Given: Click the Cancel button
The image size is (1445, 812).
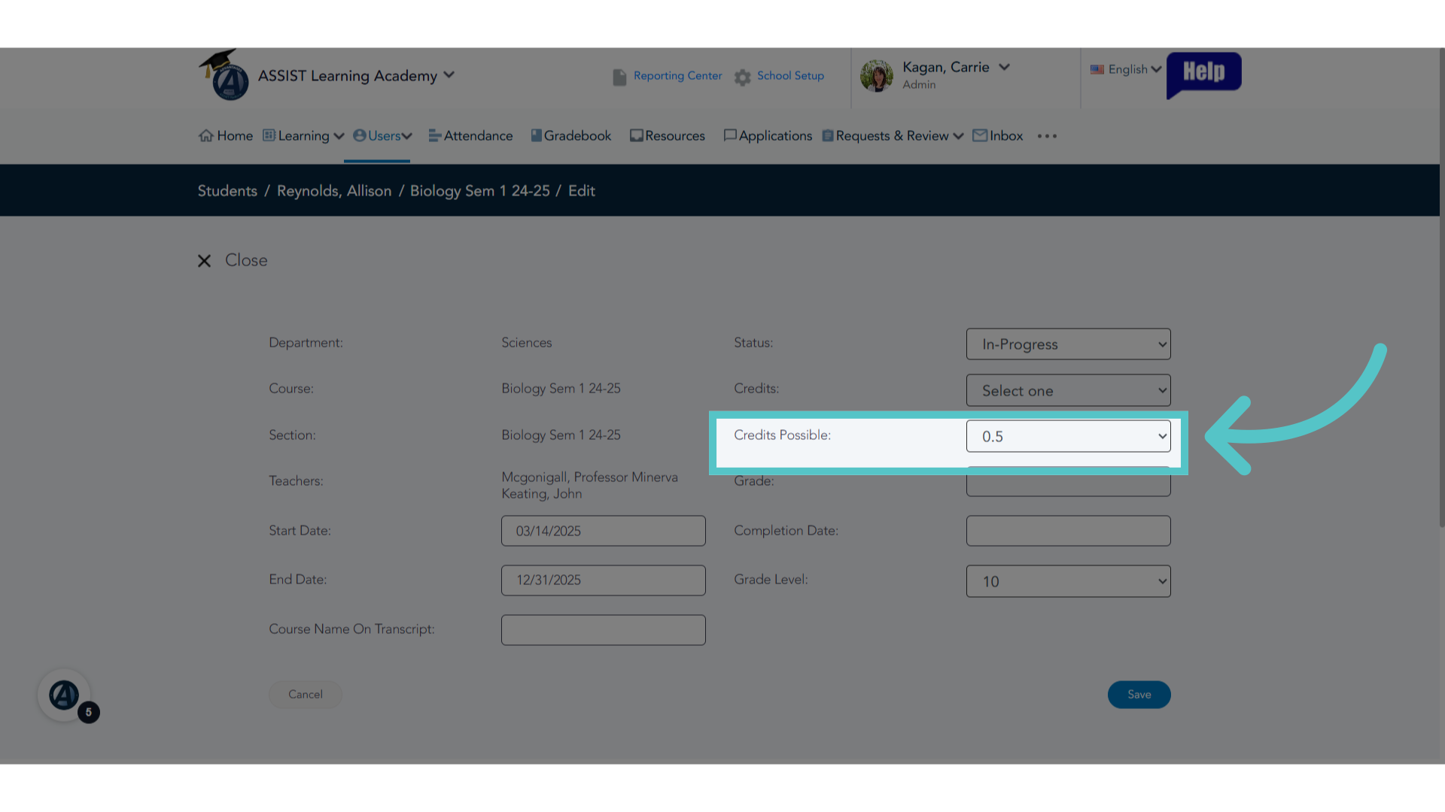Looking at the screenshot, I should point(306,695).
